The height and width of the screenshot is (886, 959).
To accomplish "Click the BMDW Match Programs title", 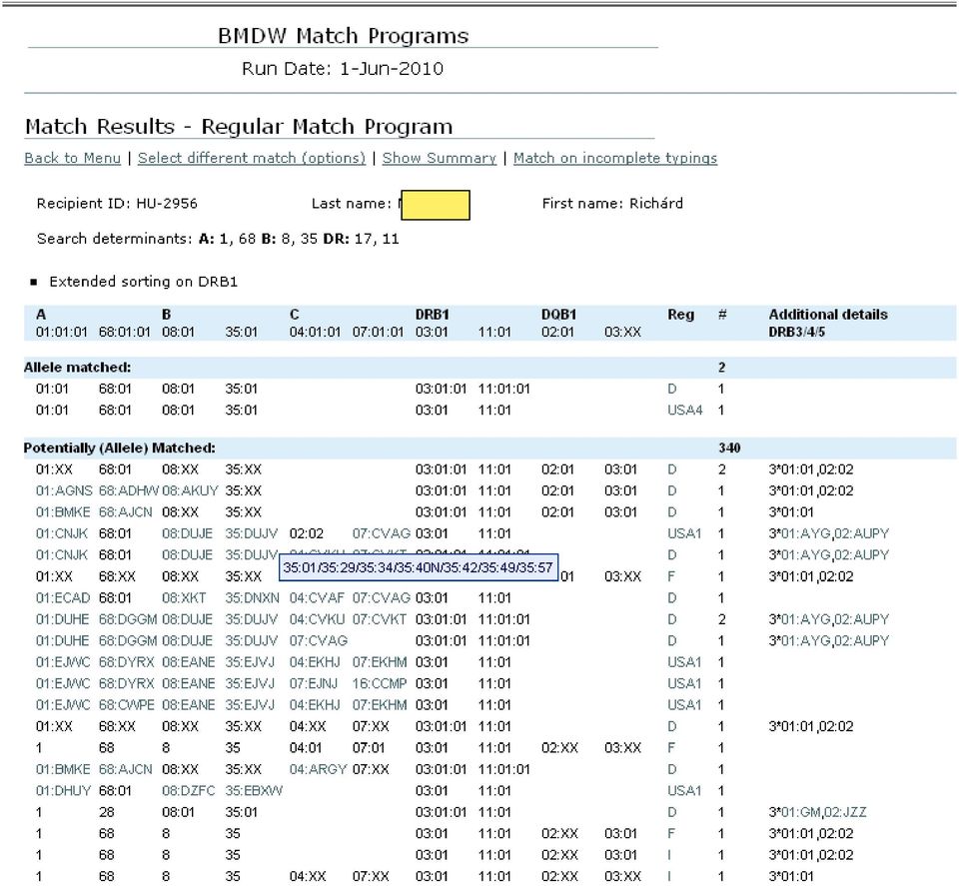I will 343,36.
